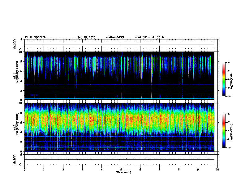Click the 2 minute tick on time axis
This screenshot has width=245, height=190.
63,170
